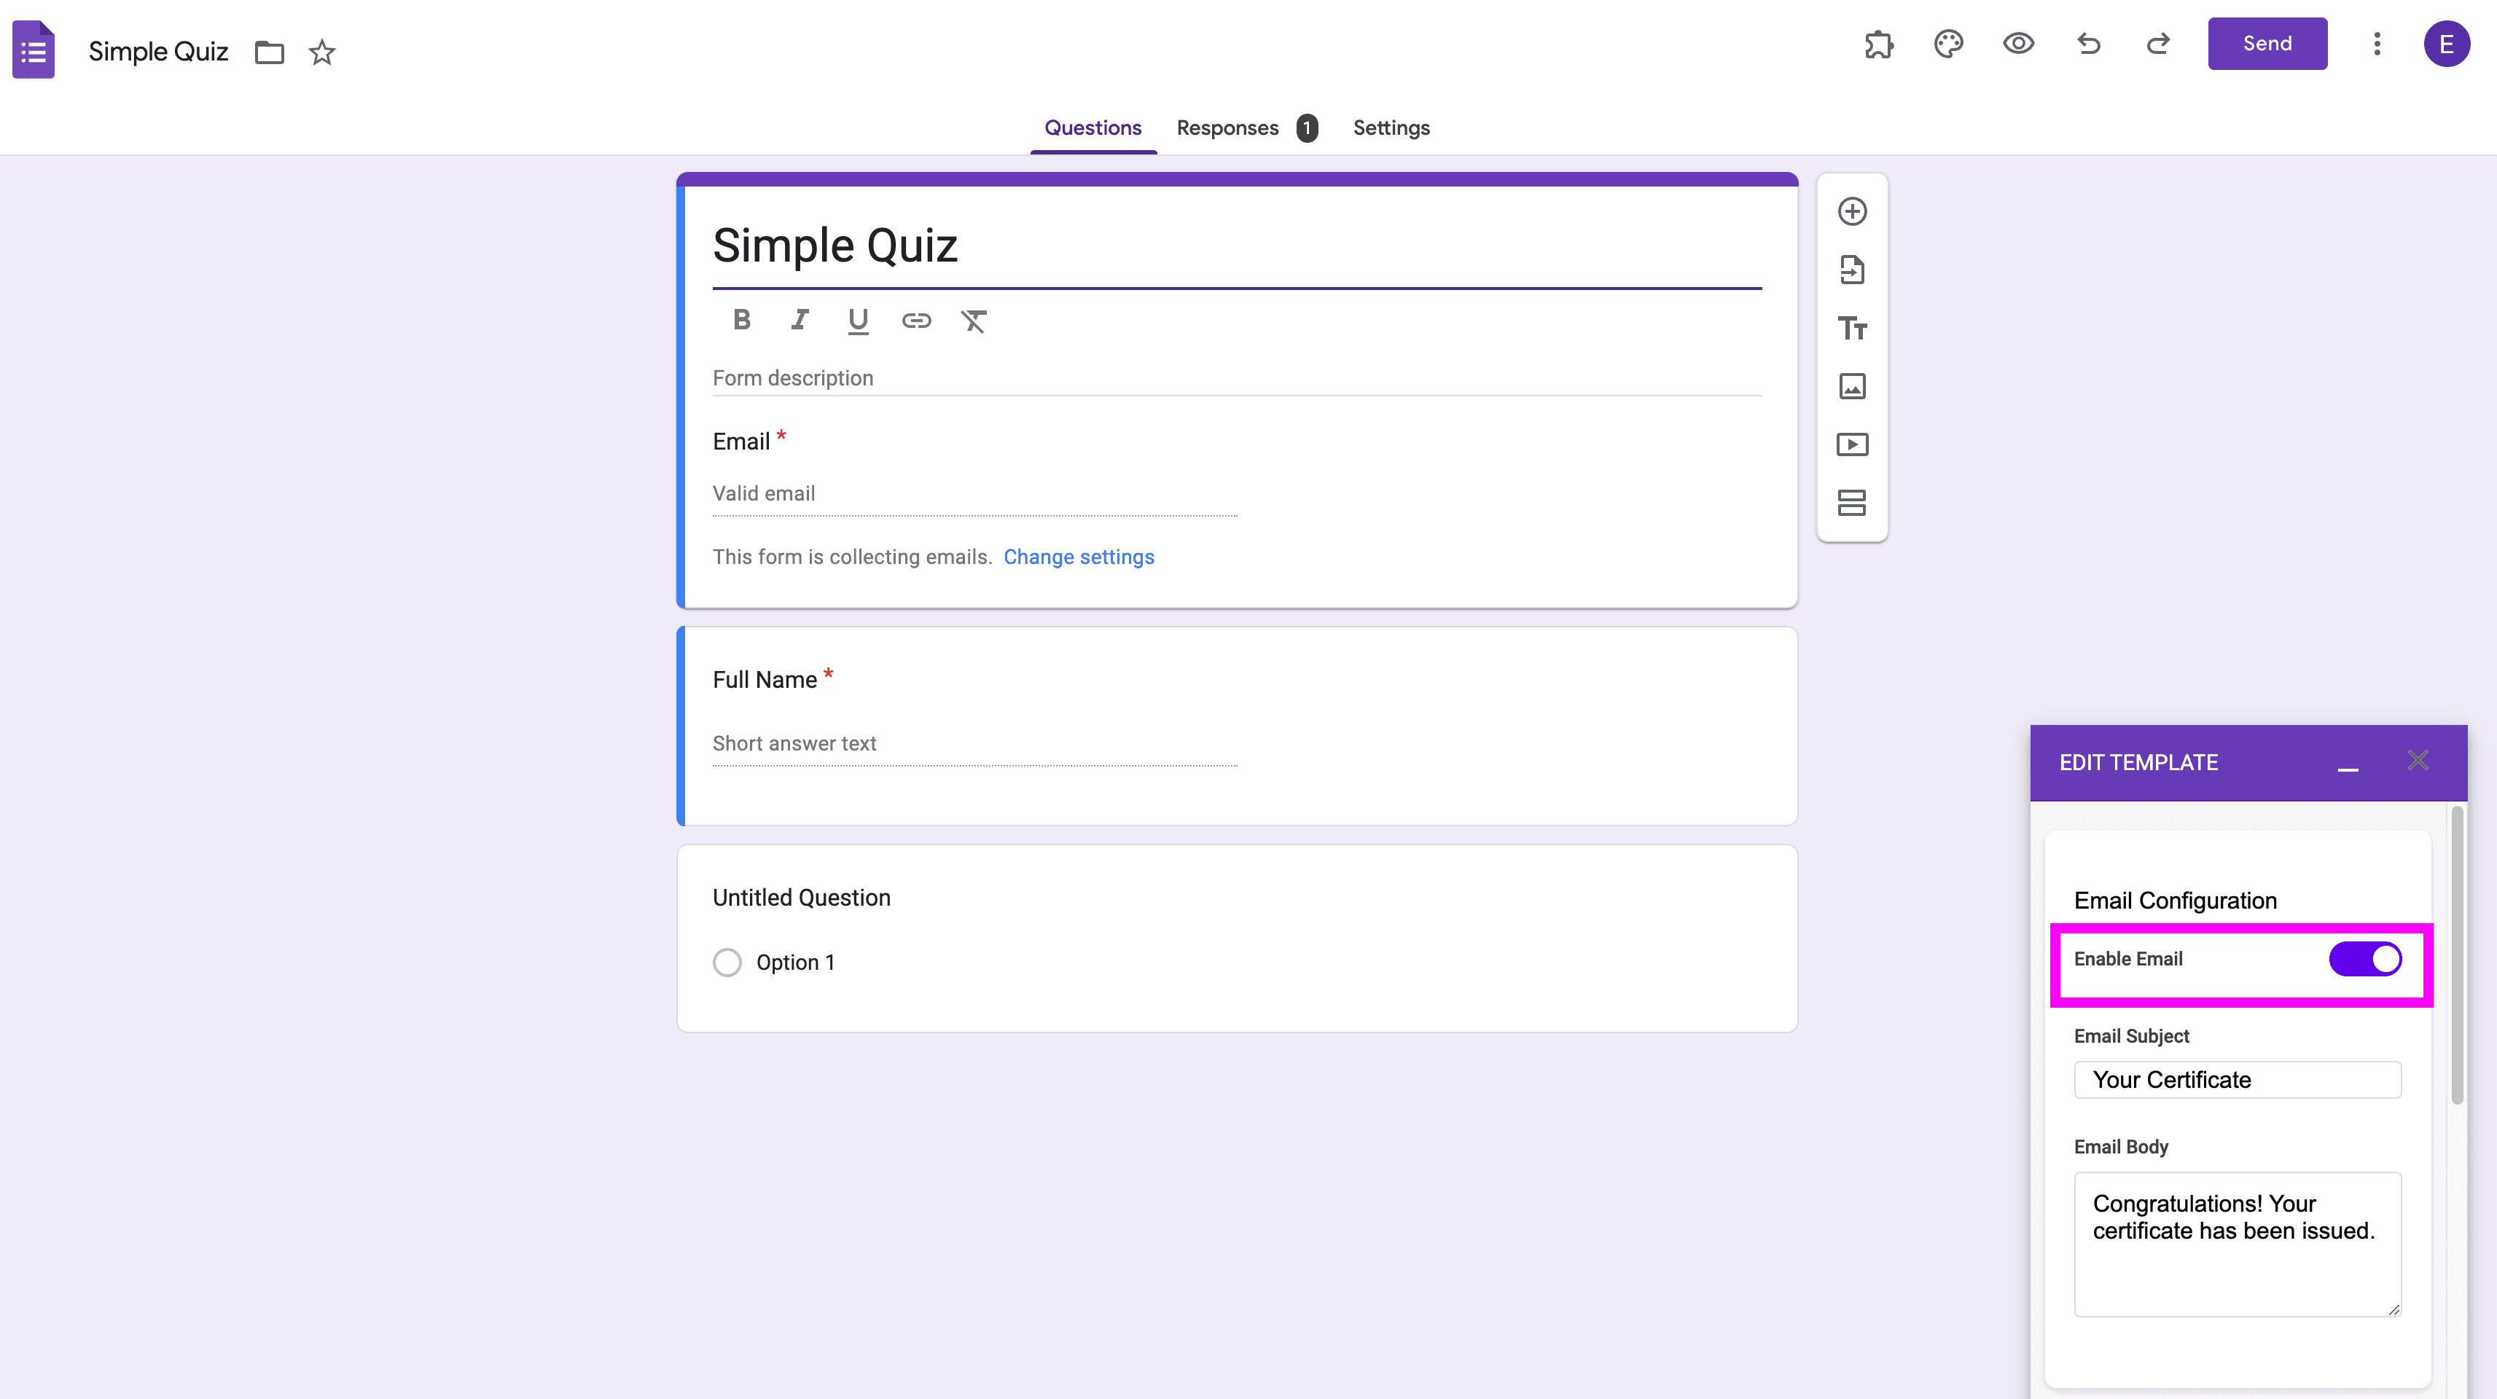Click the Add video icon
Screen dimensions: 2497x1399
(x=1851, y=444)
